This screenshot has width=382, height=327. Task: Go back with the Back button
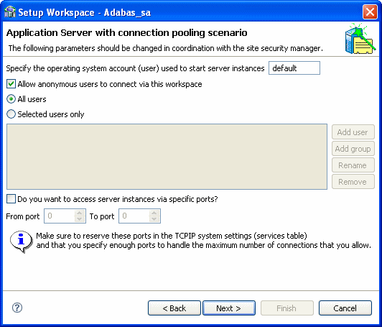174,308
